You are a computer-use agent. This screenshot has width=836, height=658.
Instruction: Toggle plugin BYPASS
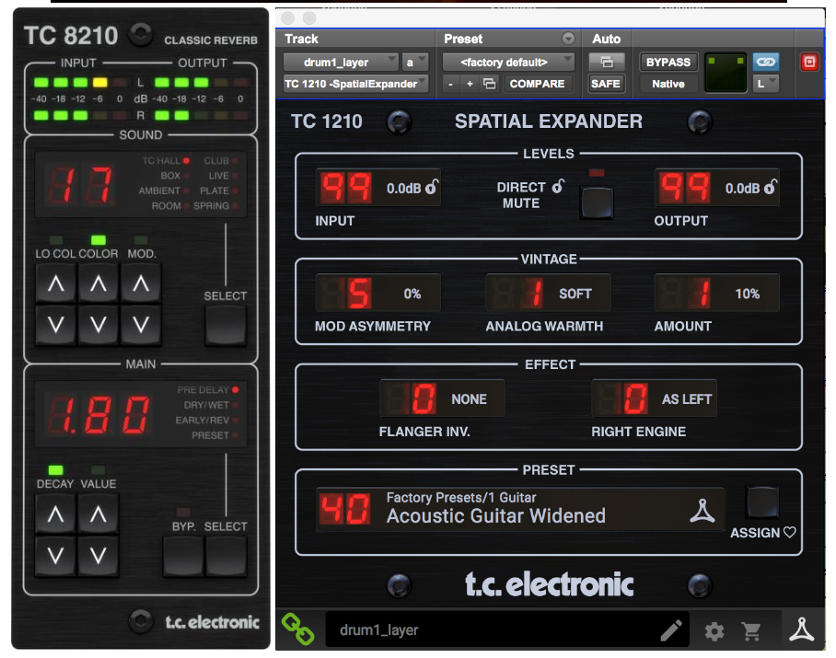point(668,63)
